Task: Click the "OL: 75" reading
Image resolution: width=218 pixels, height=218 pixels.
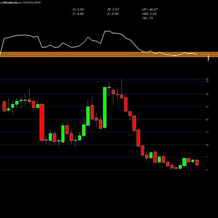Action: [x=147, y=18]
